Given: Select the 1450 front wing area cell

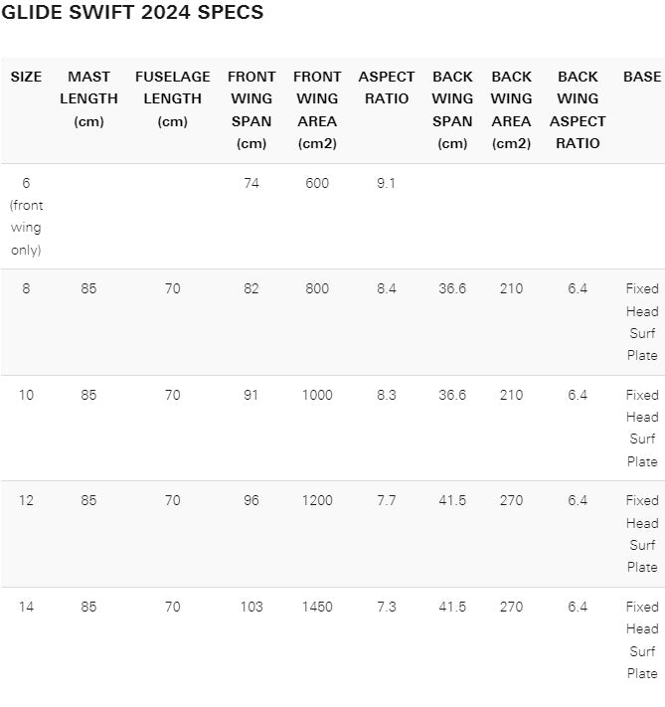Looking at the screenshot, I should click(317, 607).
